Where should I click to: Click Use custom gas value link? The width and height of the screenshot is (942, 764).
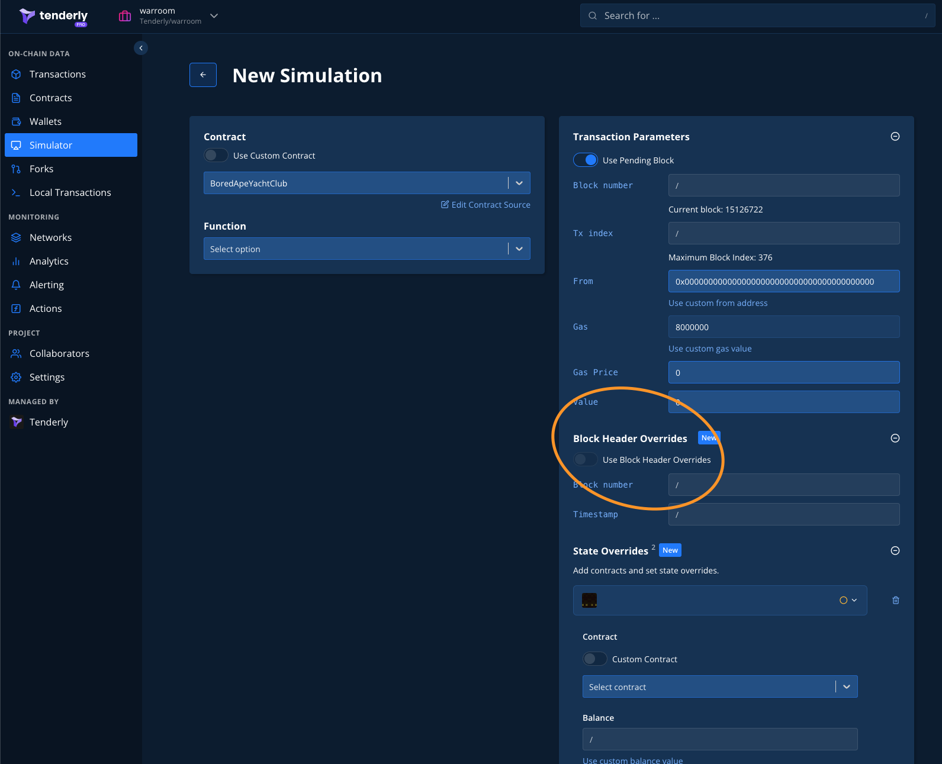710,349
